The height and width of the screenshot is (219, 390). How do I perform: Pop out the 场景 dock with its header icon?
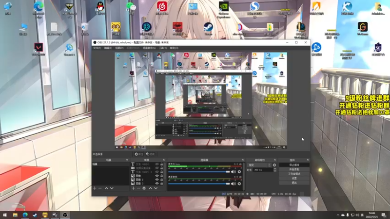click(x=127, y=160)
